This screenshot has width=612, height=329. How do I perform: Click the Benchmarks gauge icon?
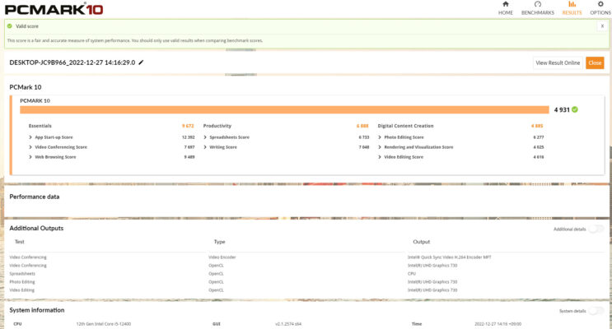click(538, 4)
